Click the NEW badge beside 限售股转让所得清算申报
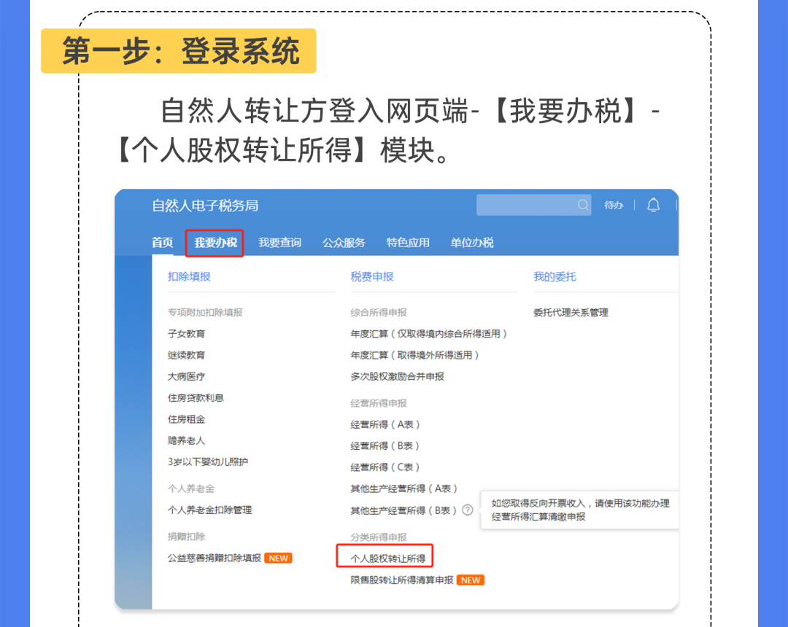The width and height of the screenshot is (788, 627). pyautogui.click(x=471, y=580)
